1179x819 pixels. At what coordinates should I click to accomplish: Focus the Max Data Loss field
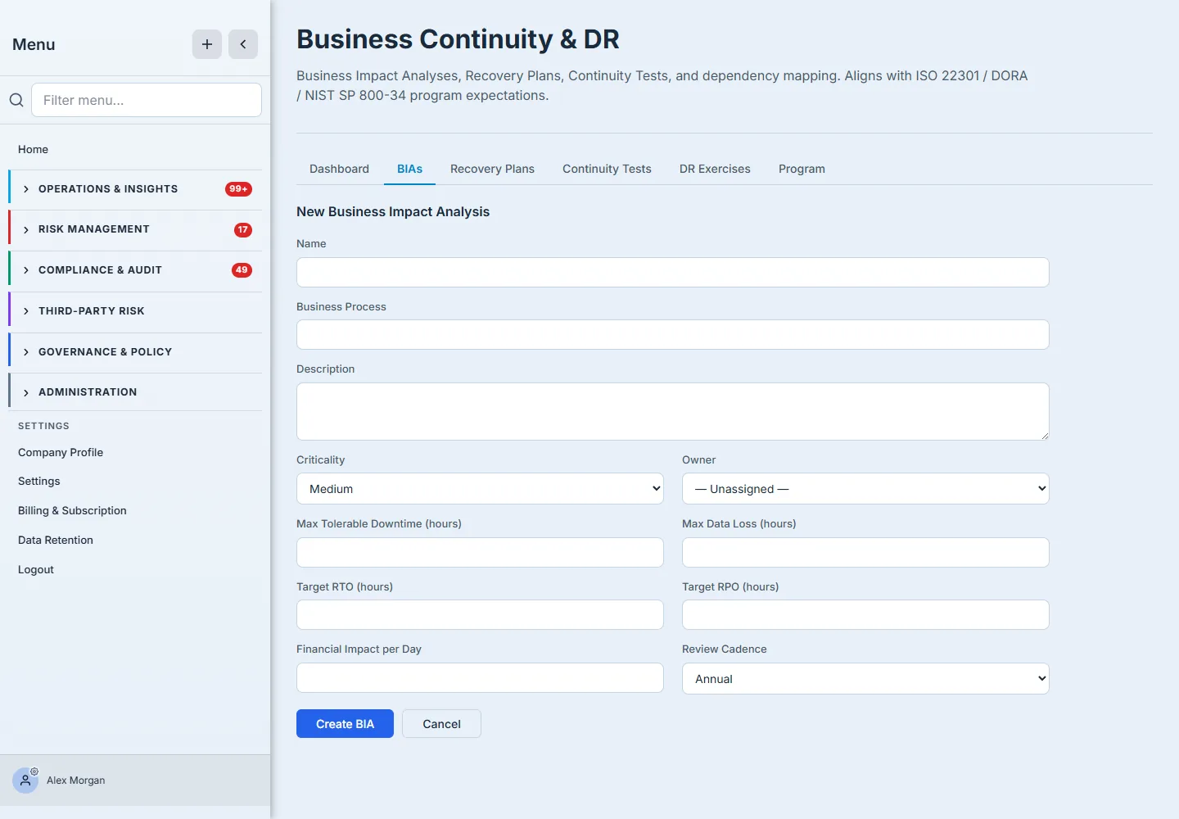865,553
